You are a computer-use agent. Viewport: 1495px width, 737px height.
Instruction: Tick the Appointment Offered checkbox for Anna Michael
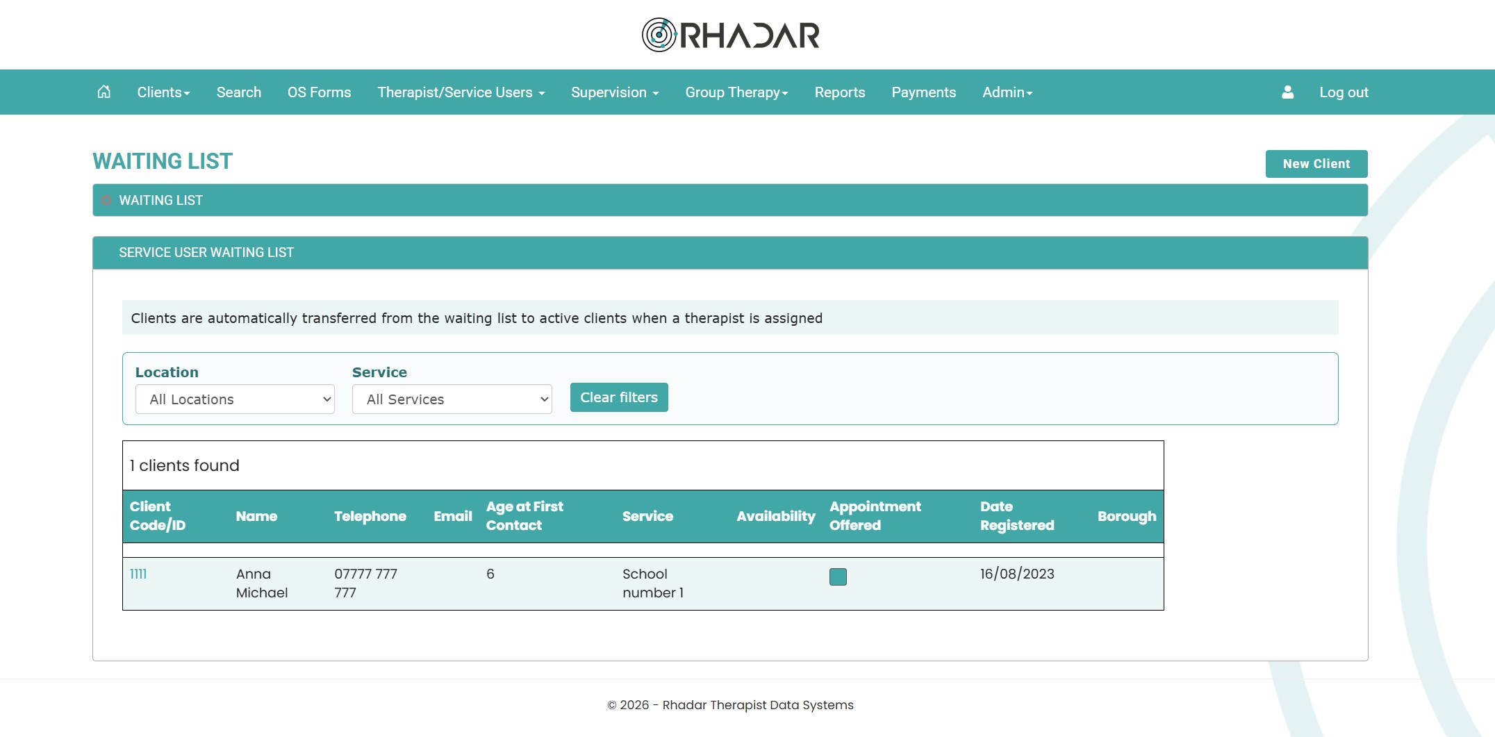[838, 577]
